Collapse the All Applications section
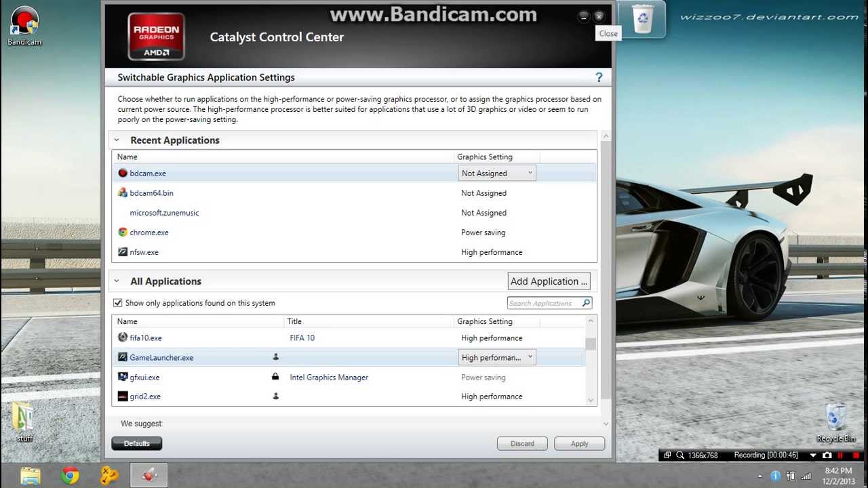 (x=117, y=281)
